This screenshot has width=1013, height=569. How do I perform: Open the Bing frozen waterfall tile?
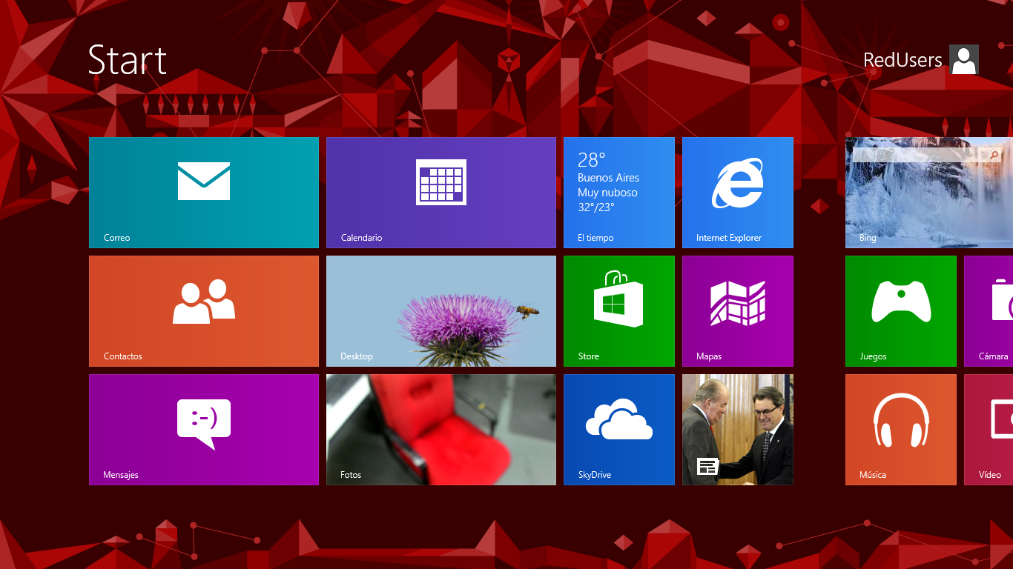pos(929,193)
